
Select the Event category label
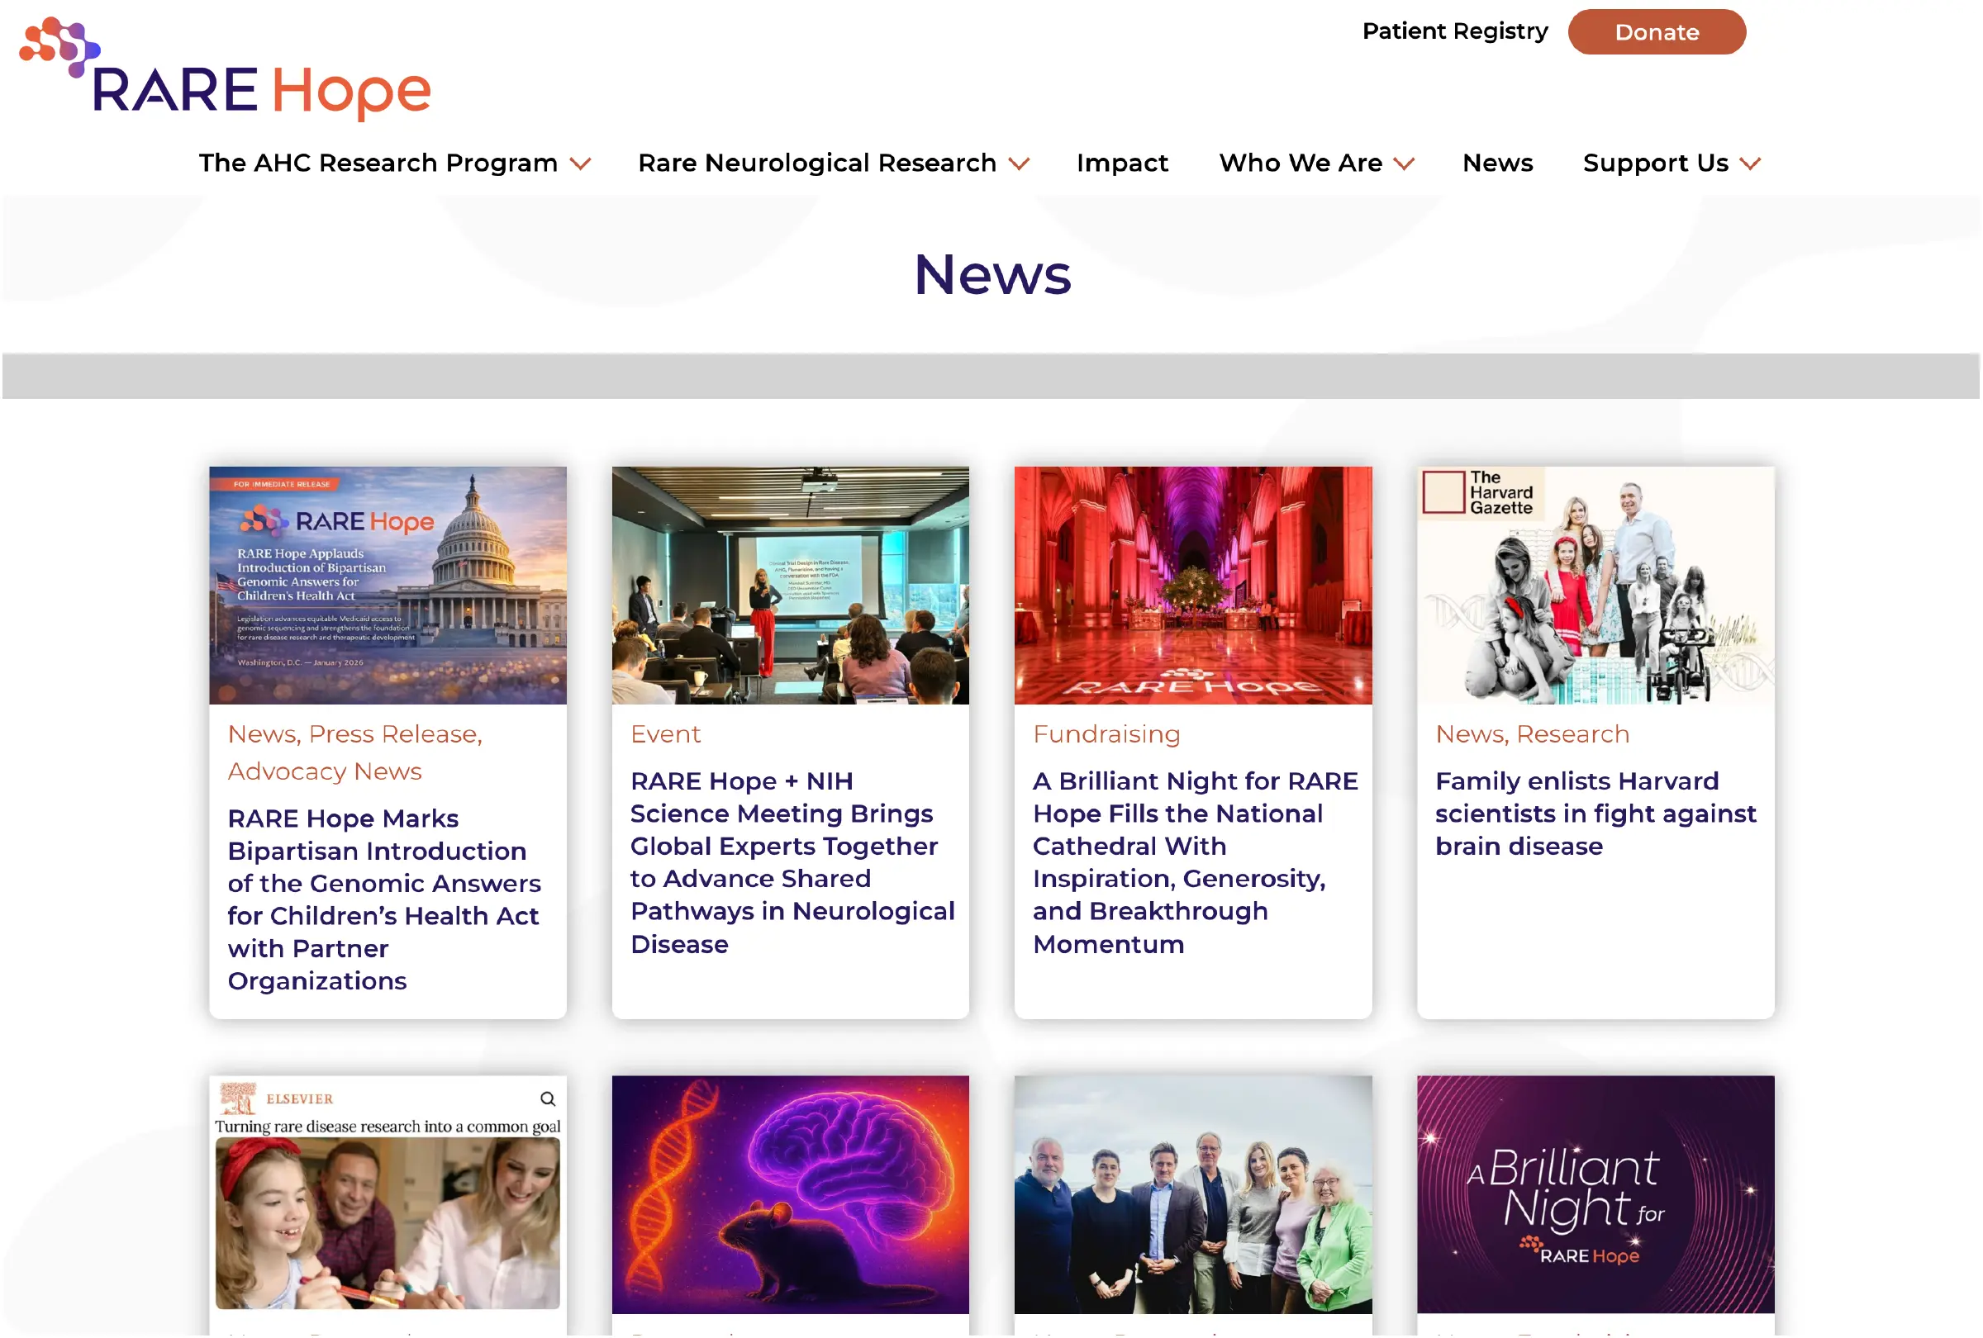(666, 734)
